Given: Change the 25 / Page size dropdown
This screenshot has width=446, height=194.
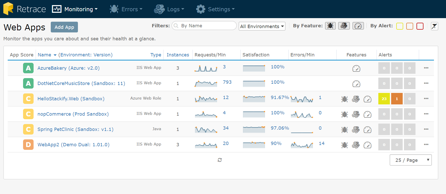Looking at the screenshot, I should 411,160.
